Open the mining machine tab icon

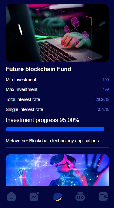[x=80, y=196]
